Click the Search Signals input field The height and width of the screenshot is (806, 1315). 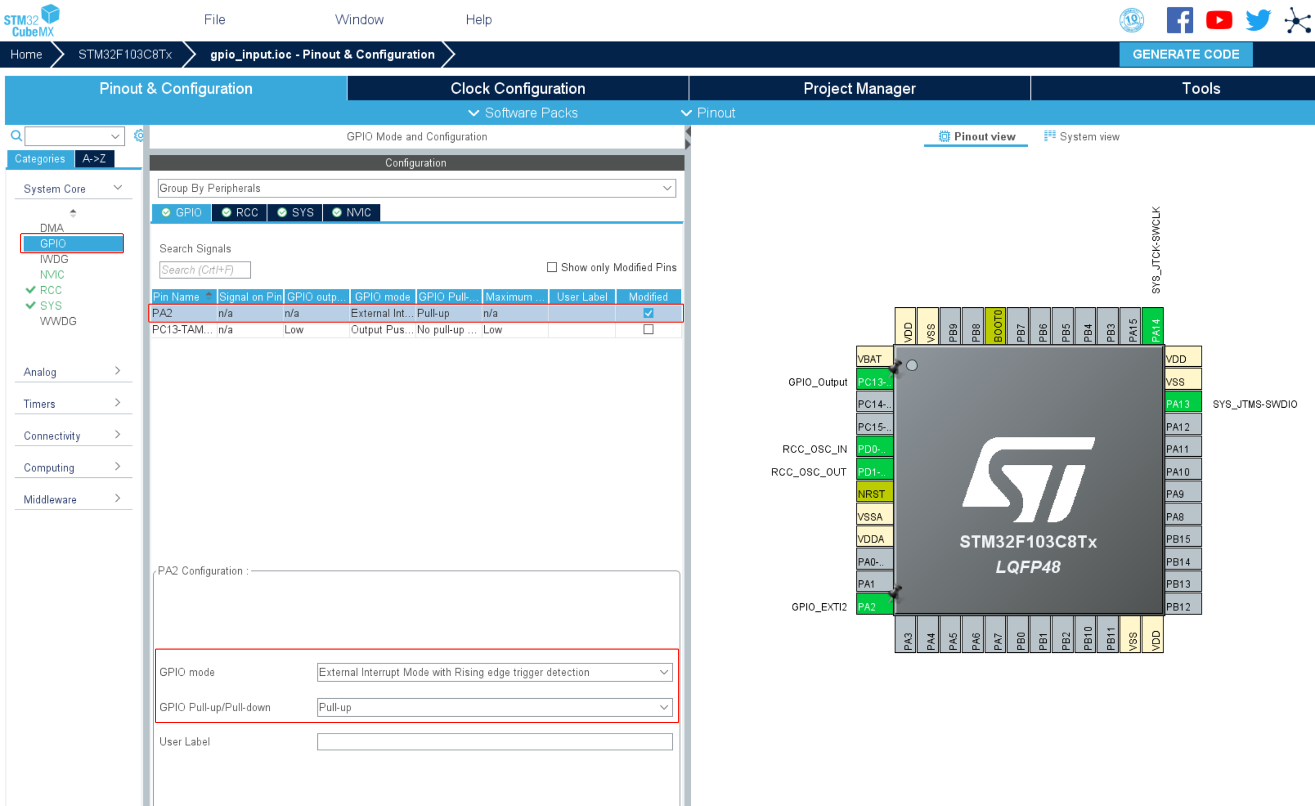pos(205,270)
